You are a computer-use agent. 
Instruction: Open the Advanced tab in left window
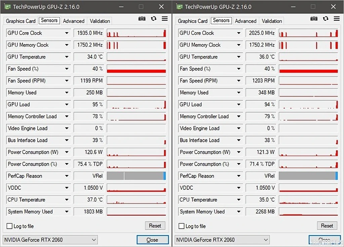(x=74, y=21)
